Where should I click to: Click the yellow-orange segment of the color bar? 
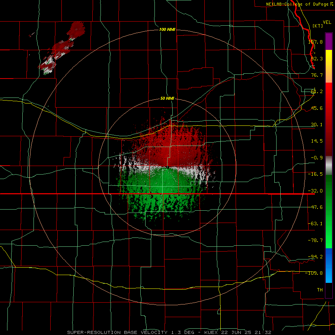coord(329,66)
